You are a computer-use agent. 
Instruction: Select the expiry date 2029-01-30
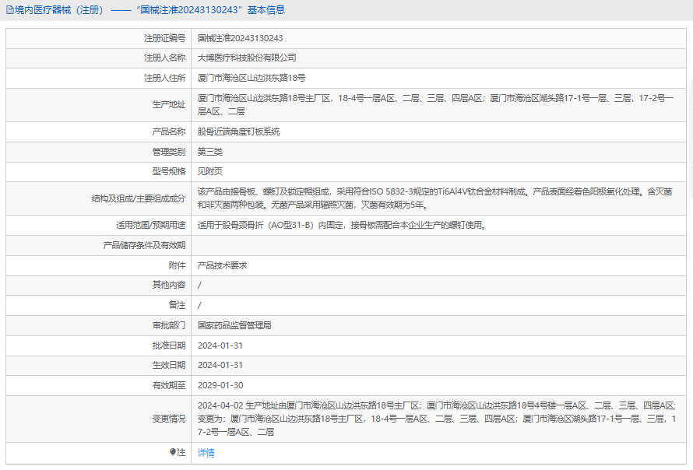coord(220,385)
